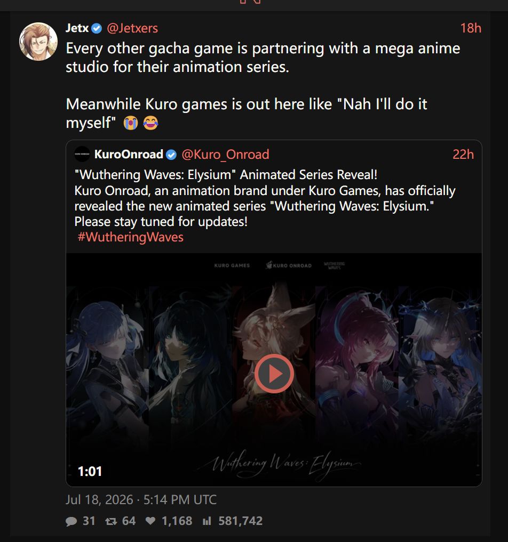Click KuroOnroad verified checkmark badge
508x542 pixels.
point(171,155)
